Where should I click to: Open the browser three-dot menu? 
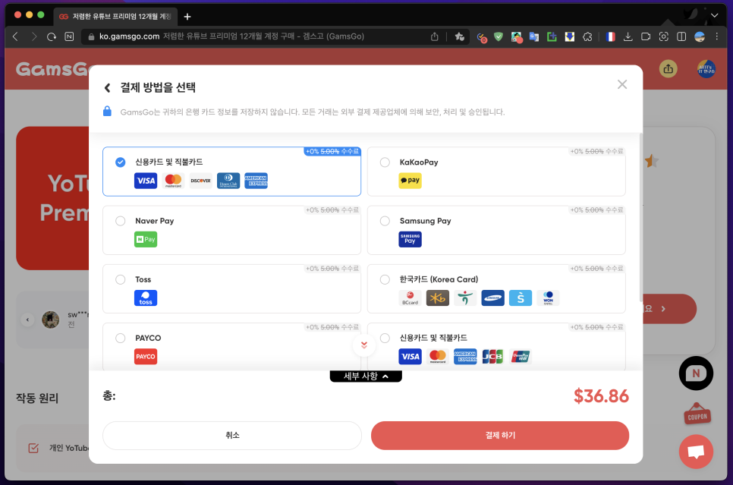coord(716,36)
